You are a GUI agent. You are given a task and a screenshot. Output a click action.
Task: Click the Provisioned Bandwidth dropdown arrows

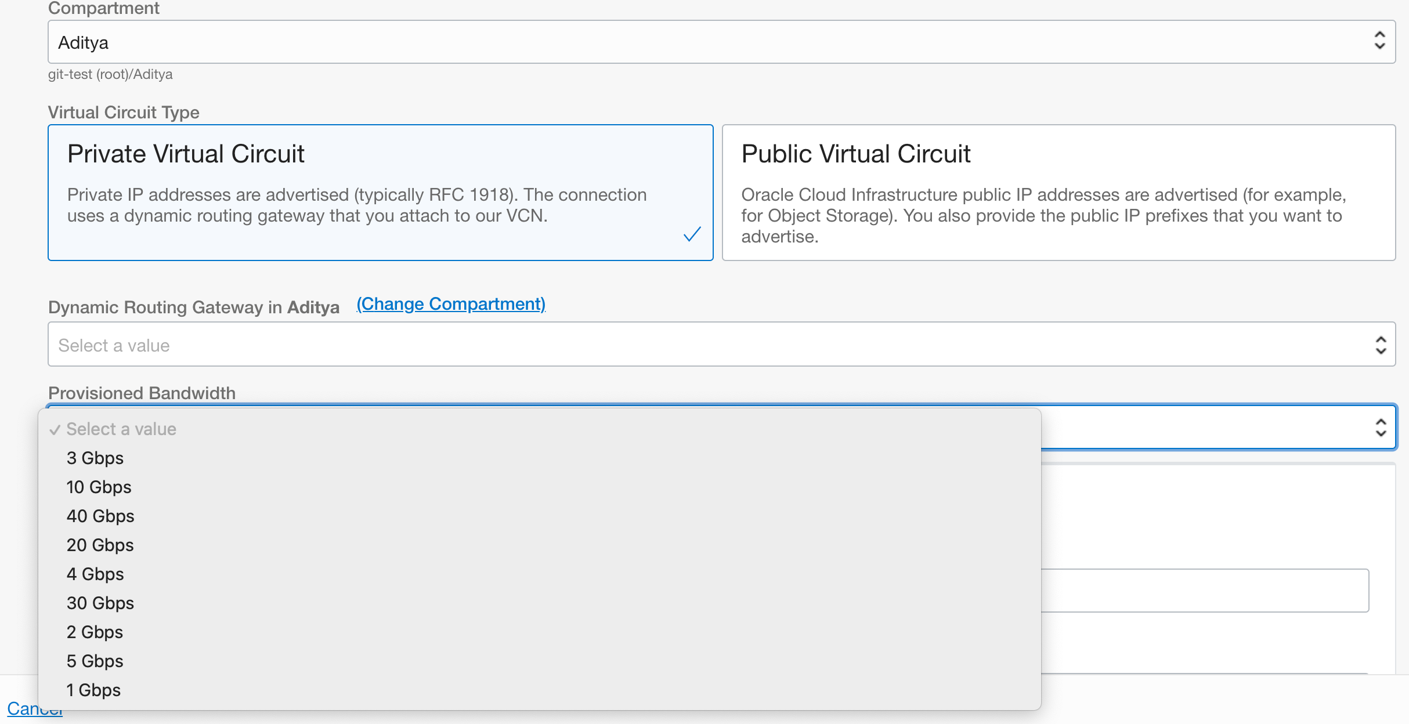click(1381, 428)
